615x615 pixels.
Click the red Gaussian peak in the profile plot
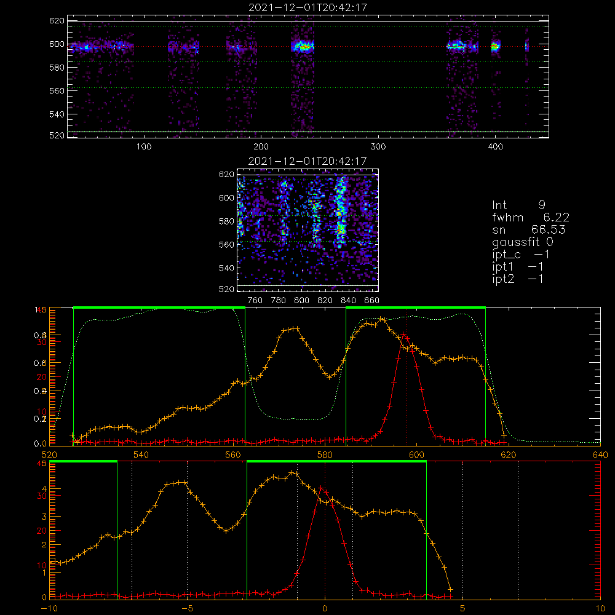pos(403,335)
